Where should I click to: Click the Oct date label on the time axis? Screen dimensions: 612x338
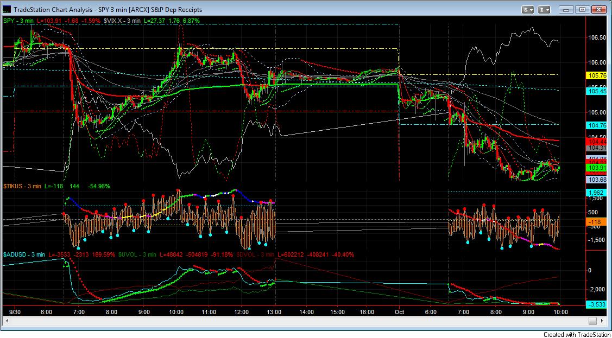click(x=399, y=312)
